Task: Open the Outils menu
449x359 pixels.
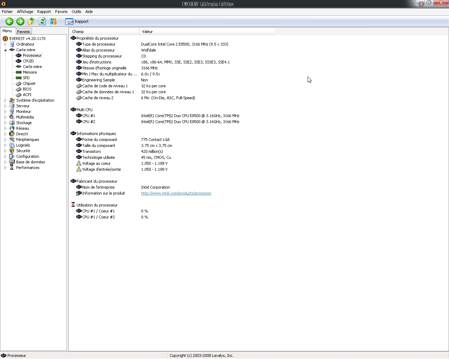Action: [x=76, y=12]
